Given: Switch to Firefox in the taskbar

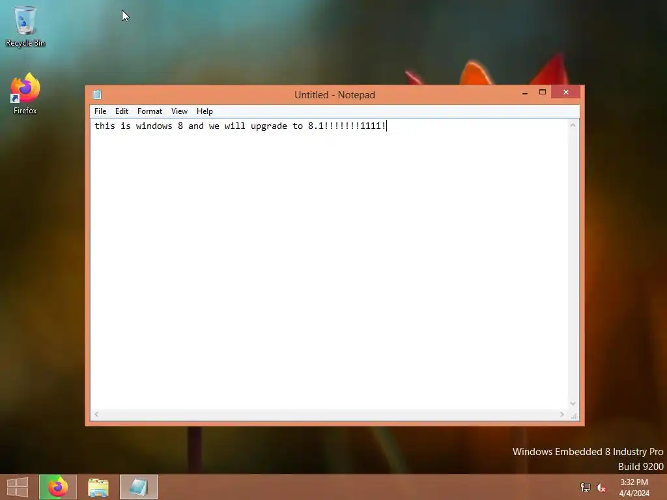Looking at the screenshot, I should [x=58, y=487].
